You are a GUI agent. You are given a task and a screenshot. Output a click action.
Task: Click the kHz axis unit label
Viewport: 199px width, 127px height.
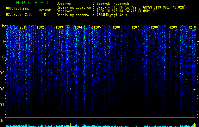3,26
